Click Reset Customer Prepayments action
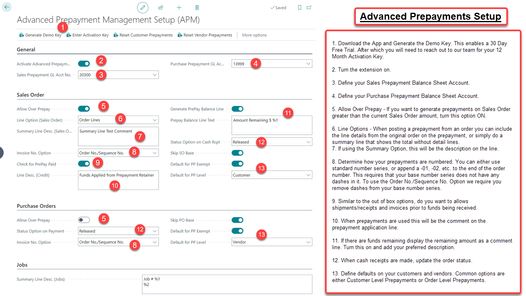 143,35
